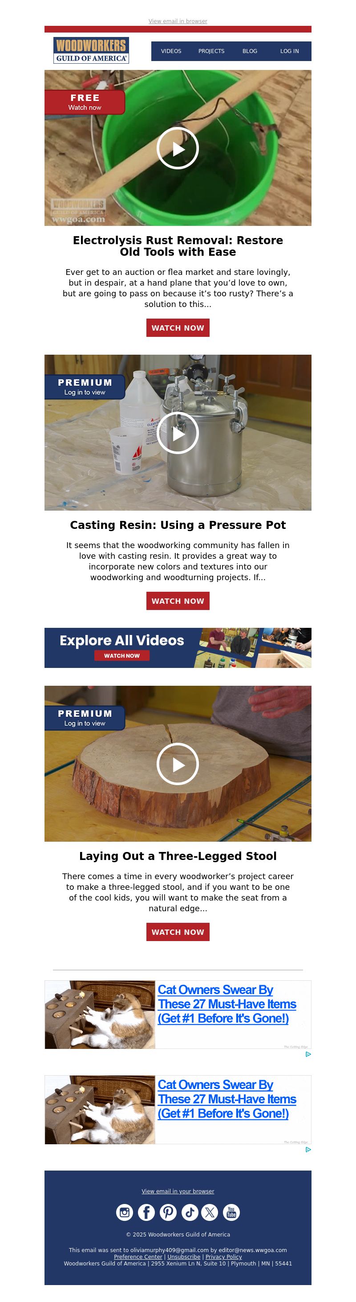This screenshot has height=1302, width=356.
Task: Click WATCH NOW on Explore All Videos banner
Action: coord(121,655)
